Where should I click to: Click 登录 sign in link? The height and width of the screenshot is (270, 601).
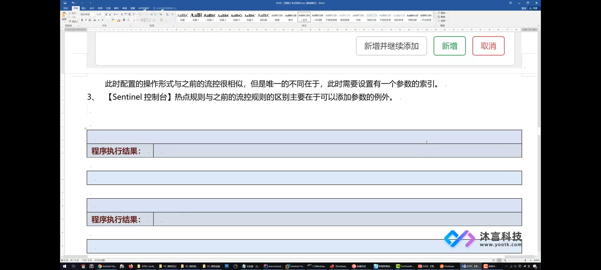pyautogui.click(x=524, y=8)
